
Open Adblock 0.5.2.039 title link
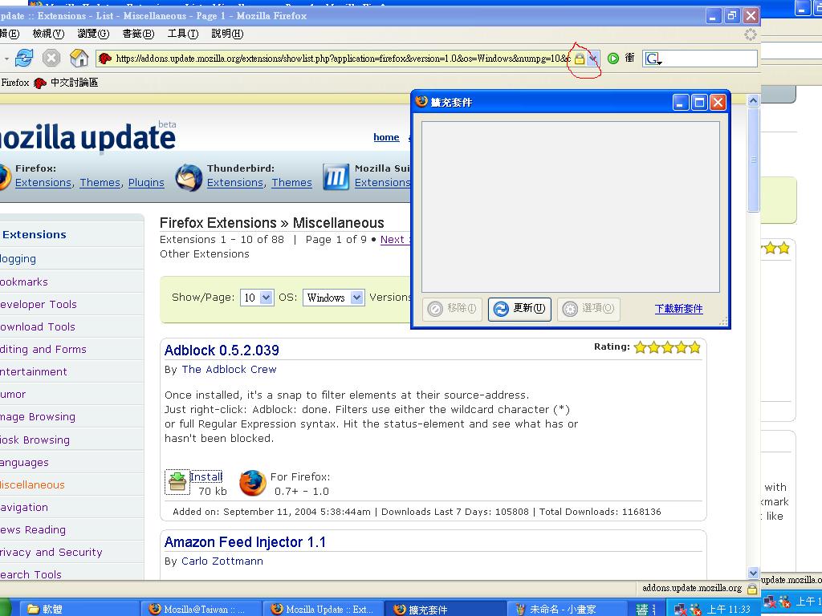coord(222,351)
